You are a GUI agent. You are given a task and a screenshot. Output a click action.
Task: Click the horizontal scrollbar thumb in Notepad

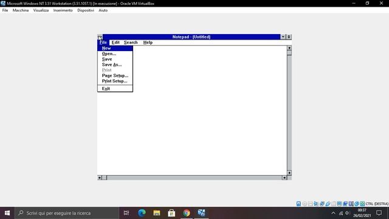point(105,178)
